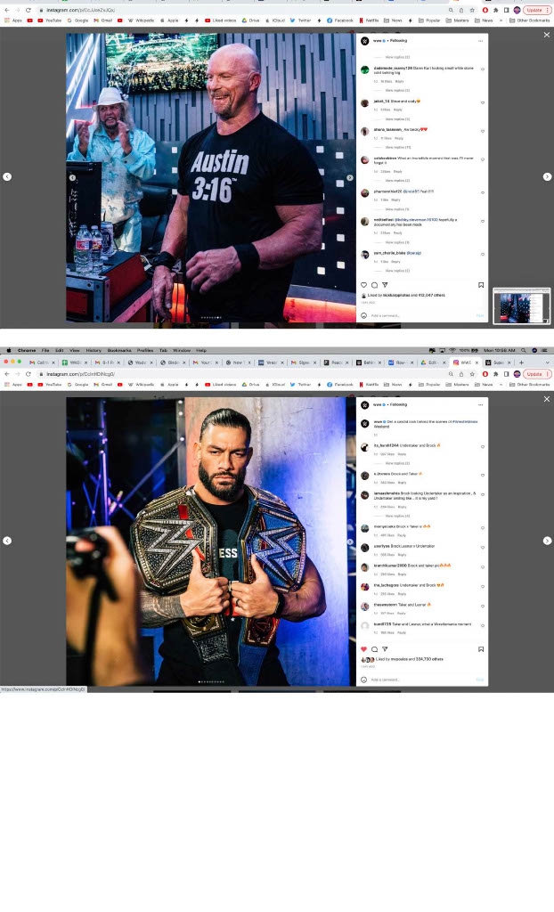The height and width of the screenshot is (912, 554).
Task: Focus Add a comment field on title belts post
Action: 422,680
